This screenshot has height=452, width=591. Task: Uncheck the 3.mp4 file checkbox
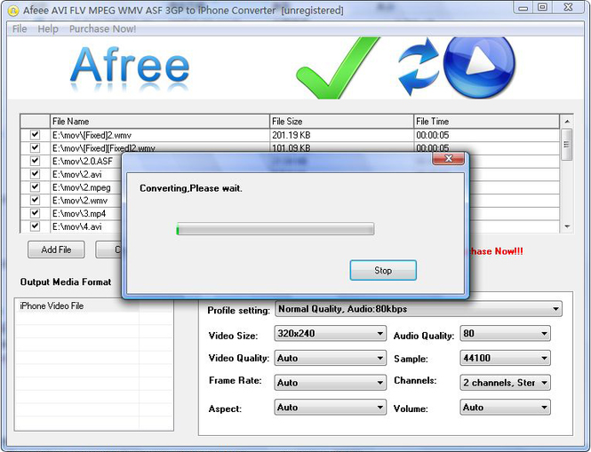35,213
